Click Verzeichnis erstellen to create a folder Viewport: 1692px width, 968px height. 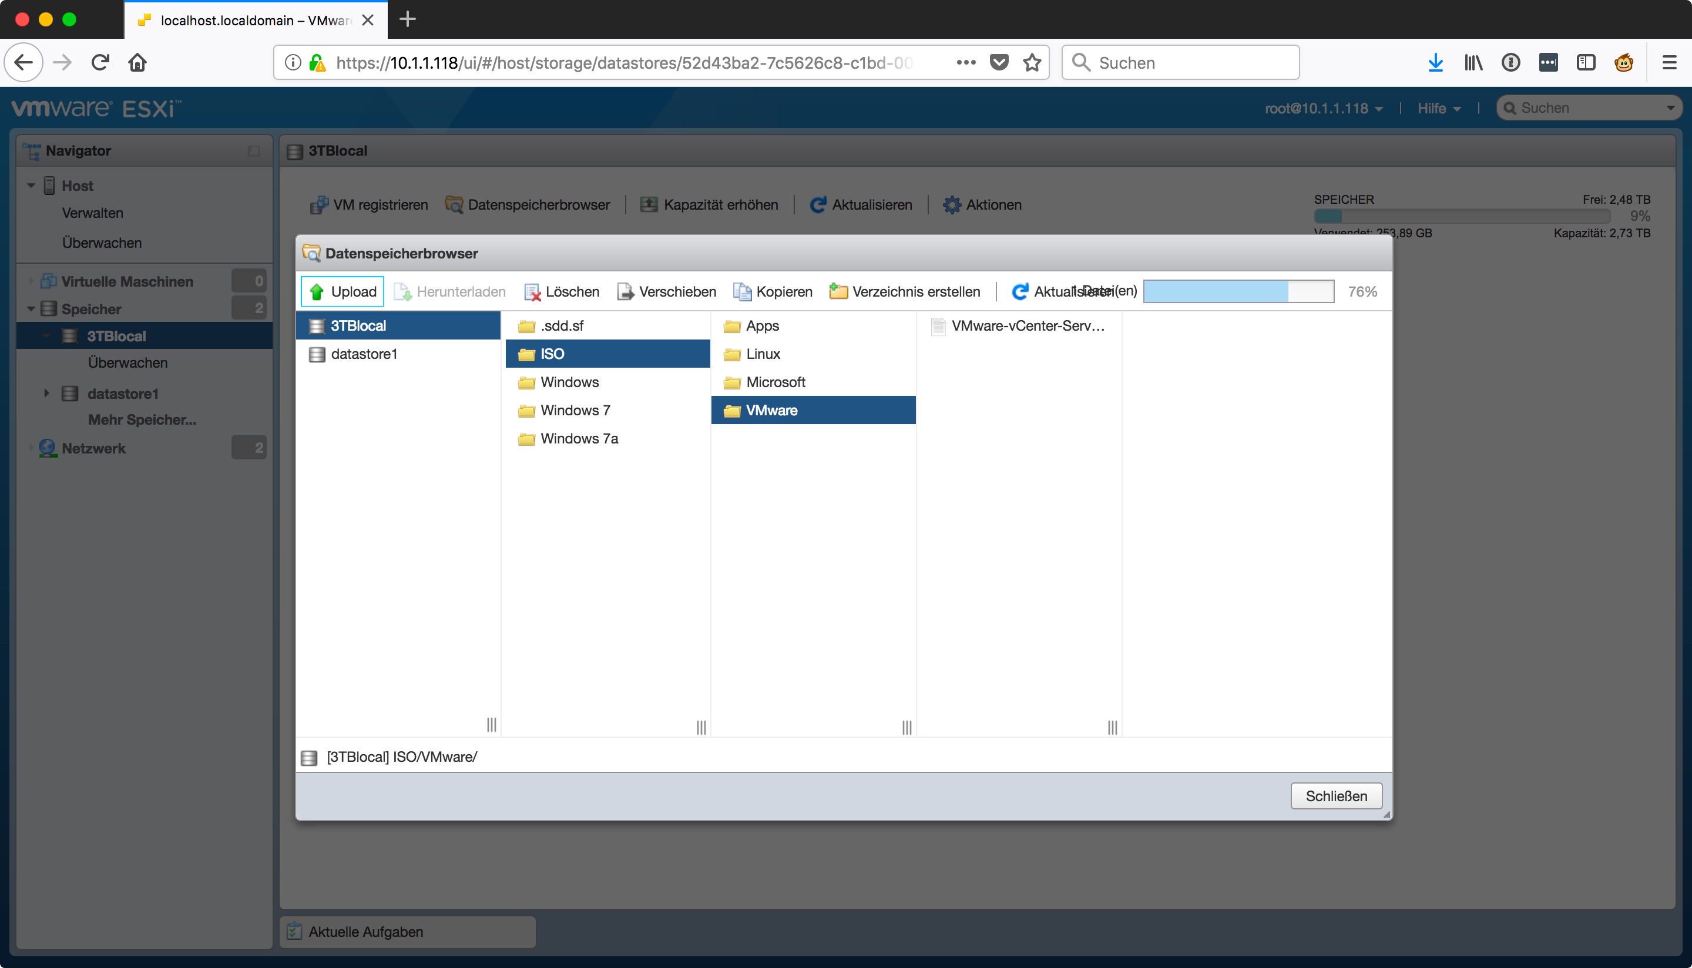click(x=905, y=291)
